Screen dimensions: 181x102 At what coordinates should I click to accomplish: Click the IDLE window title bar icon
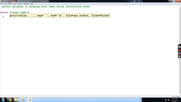[1, 1]
